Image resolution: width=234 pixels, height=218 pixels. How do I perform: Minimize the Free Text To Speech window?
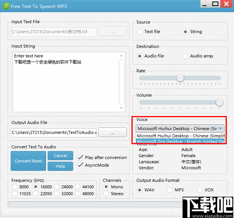tap(205, 4)
